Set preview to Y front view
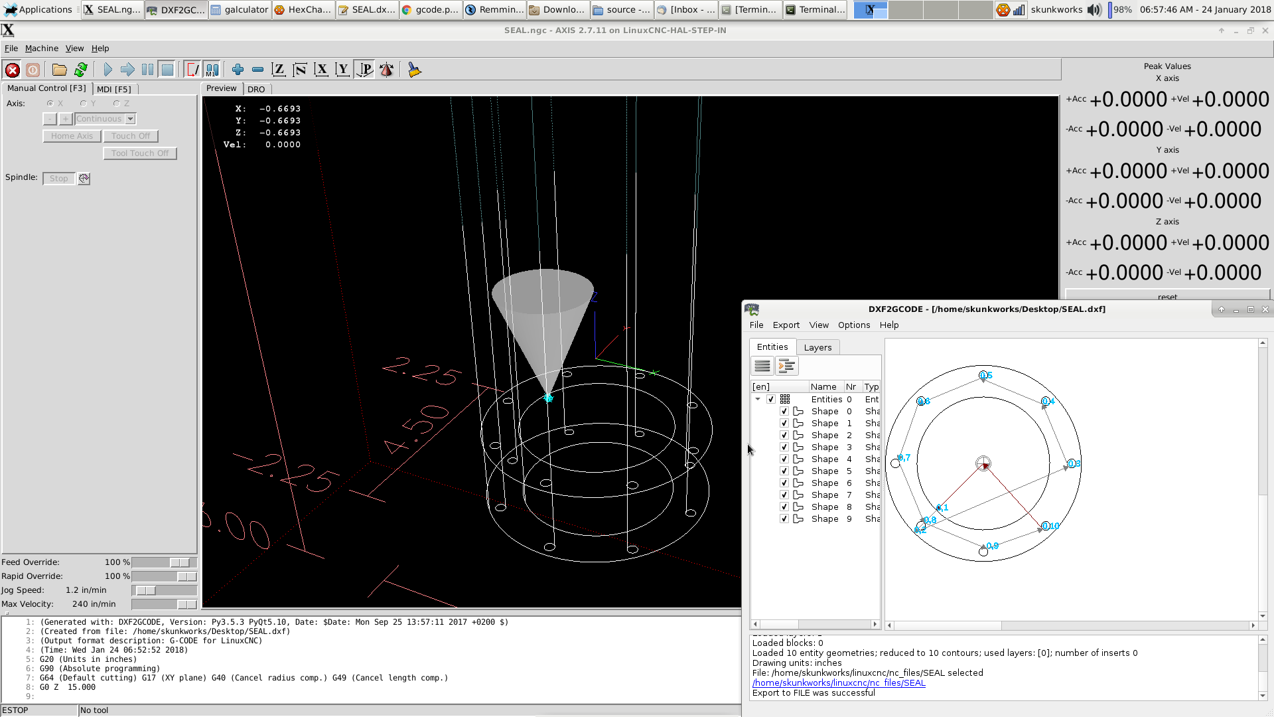 tap(342, 70)
